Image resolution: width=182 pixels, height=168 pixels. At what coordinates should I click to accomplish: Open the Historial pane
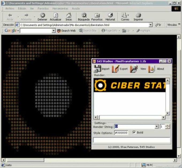110,17
